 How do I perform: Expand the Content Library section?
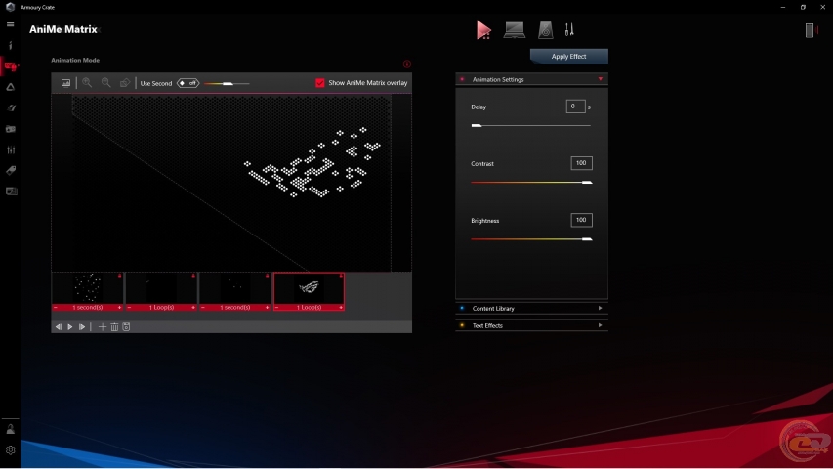[532, 309]
